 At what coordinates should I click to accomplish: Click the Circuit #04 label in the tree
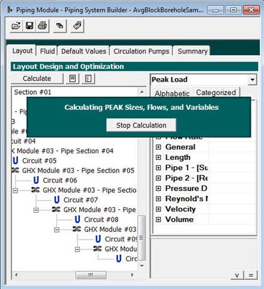[x=24, y=141]
